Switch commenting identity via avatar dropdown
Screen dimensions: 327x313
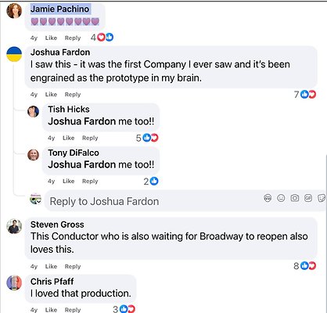pyautogui.click(x=35, y=200)
